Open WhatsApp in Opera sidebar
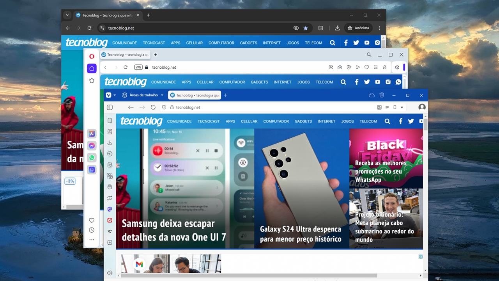The height and width of the screenshot is (281, 499). click(92, 158)
